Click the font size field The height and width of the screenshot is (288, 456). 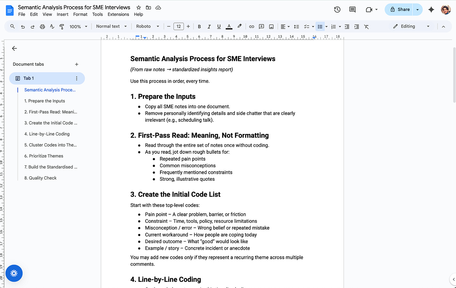[x=179, y=27]
